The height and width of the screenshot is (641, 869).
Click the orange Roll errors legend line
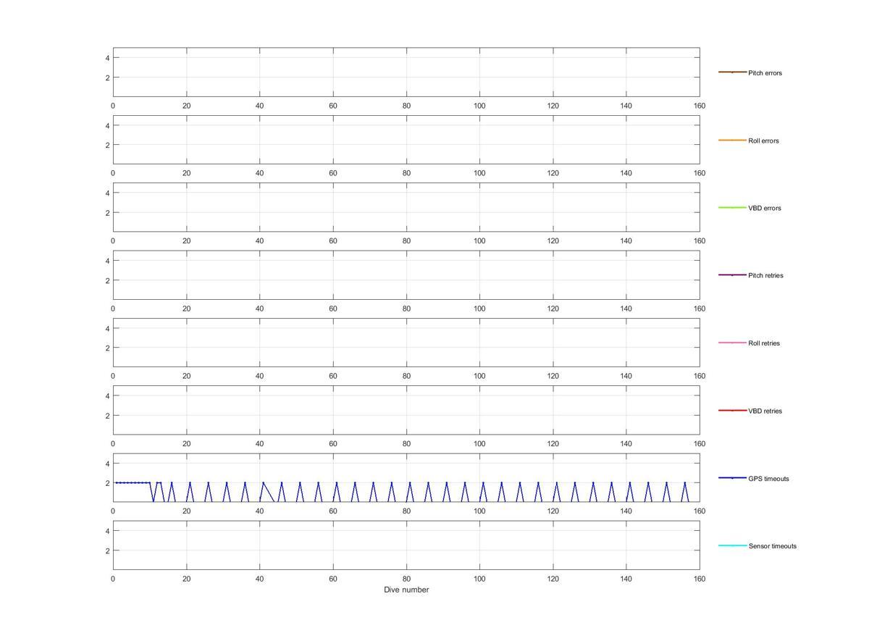pos(732,140)
